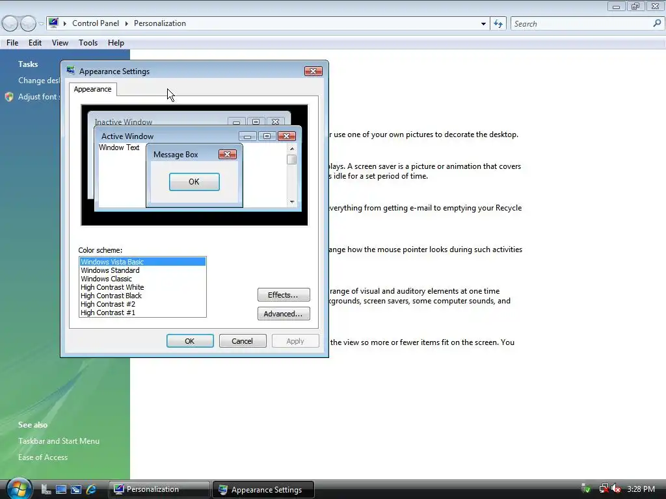
Task: Click the shield icon beside Adjust font
Action: pos(9,97)
